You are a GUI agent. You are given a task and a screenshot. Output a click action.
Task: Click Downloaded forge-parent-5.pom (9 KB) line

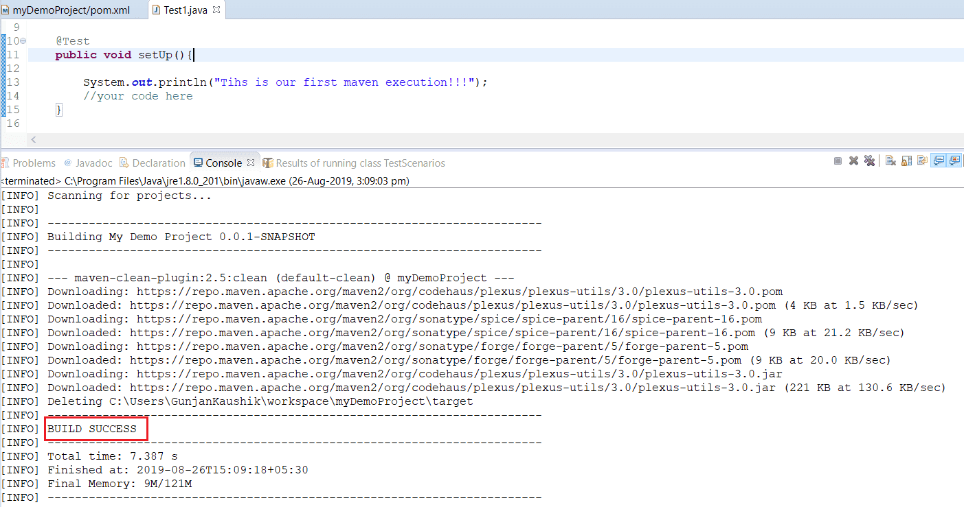pyautogui.click(x=469, y=360)
